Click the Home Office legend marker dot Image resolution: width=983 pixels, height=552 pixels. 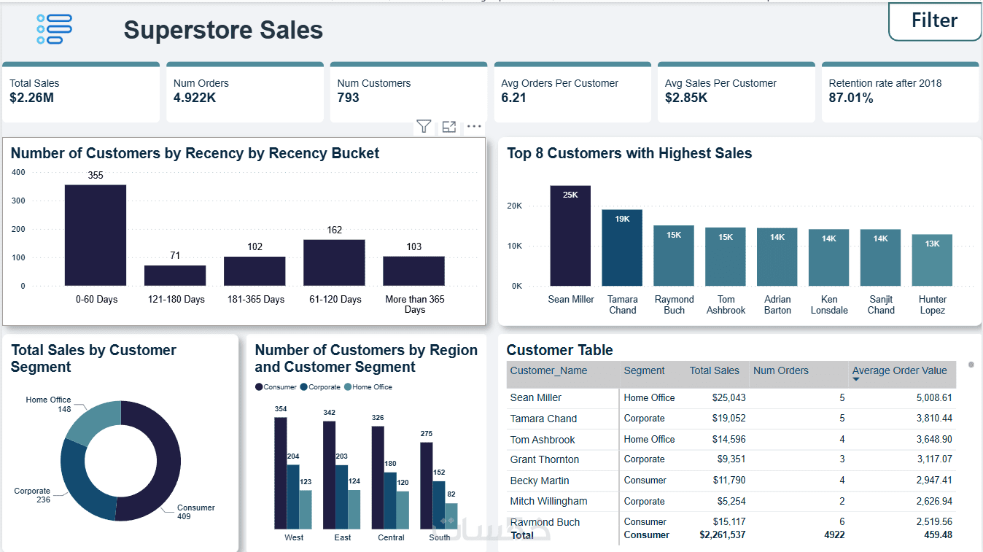click(348, 387)
